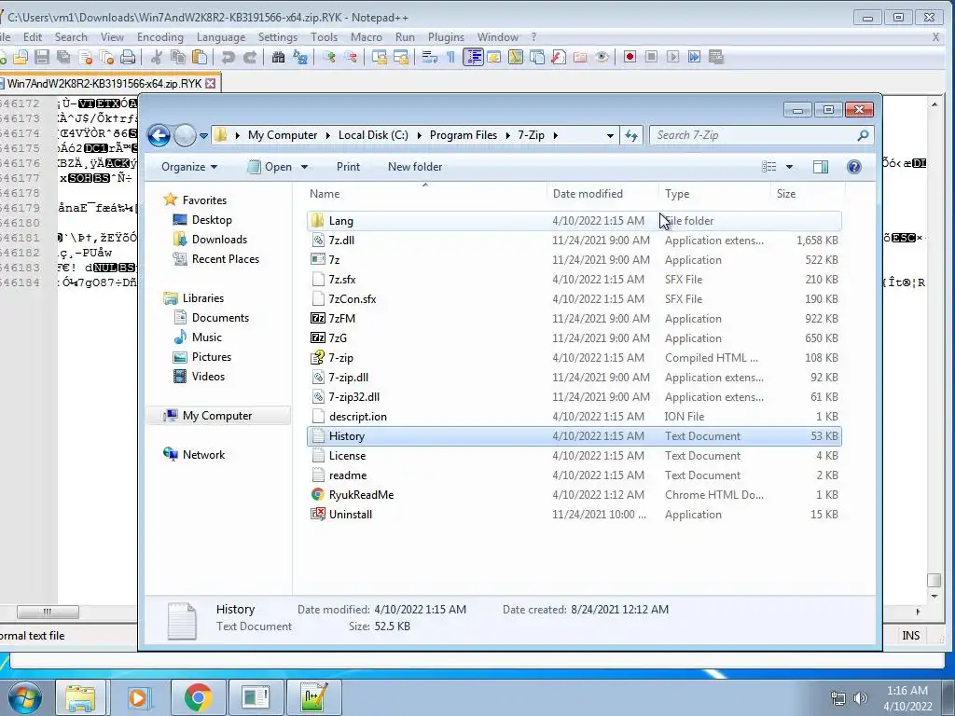This screenshot has width=955, height=716.
Task: Move the Notepad++ horizontal scrollbar thumb
Action: tap(48, 612)
